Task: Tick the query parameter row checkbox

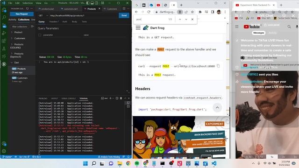Action: pyautogui.click(x=40, y=35)
